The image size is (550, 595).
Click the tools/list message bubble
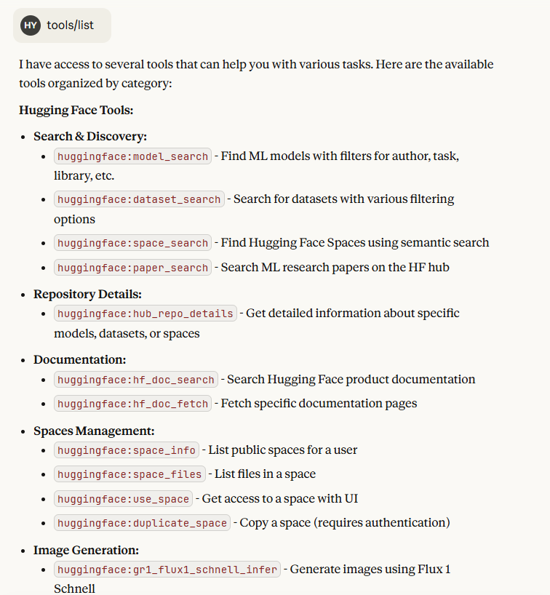71,25
